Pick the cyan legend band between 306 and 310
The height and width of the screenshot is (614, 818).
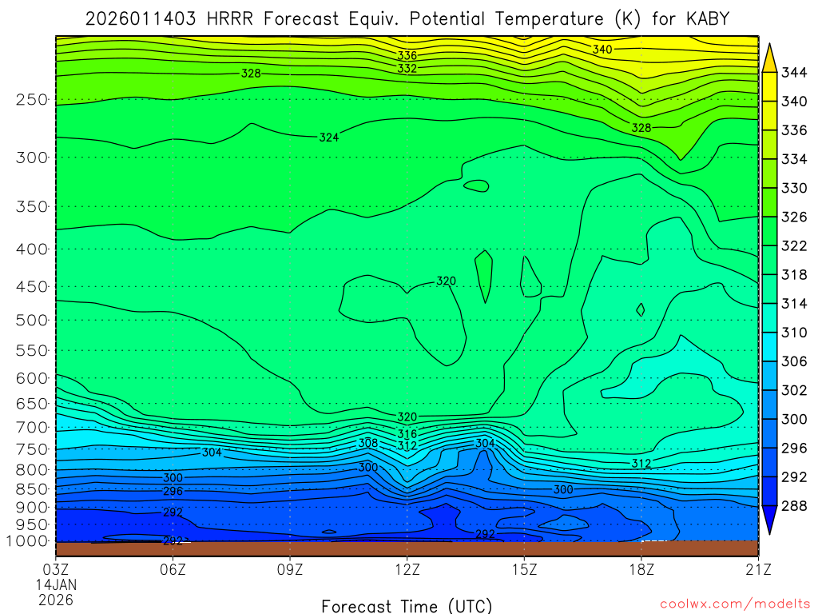[x=769, y=347]
